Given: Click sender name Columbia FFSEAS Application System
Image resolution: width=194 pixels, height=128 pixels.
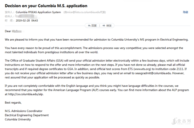Looking at the screenshot, I should pyautogui.click(x=38, y=12).
